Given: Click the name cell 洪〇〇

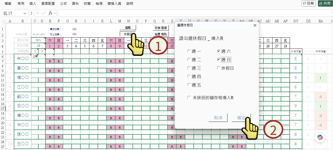Looking at the screenshot, I should pyautogui.click(x=22, y=125).
